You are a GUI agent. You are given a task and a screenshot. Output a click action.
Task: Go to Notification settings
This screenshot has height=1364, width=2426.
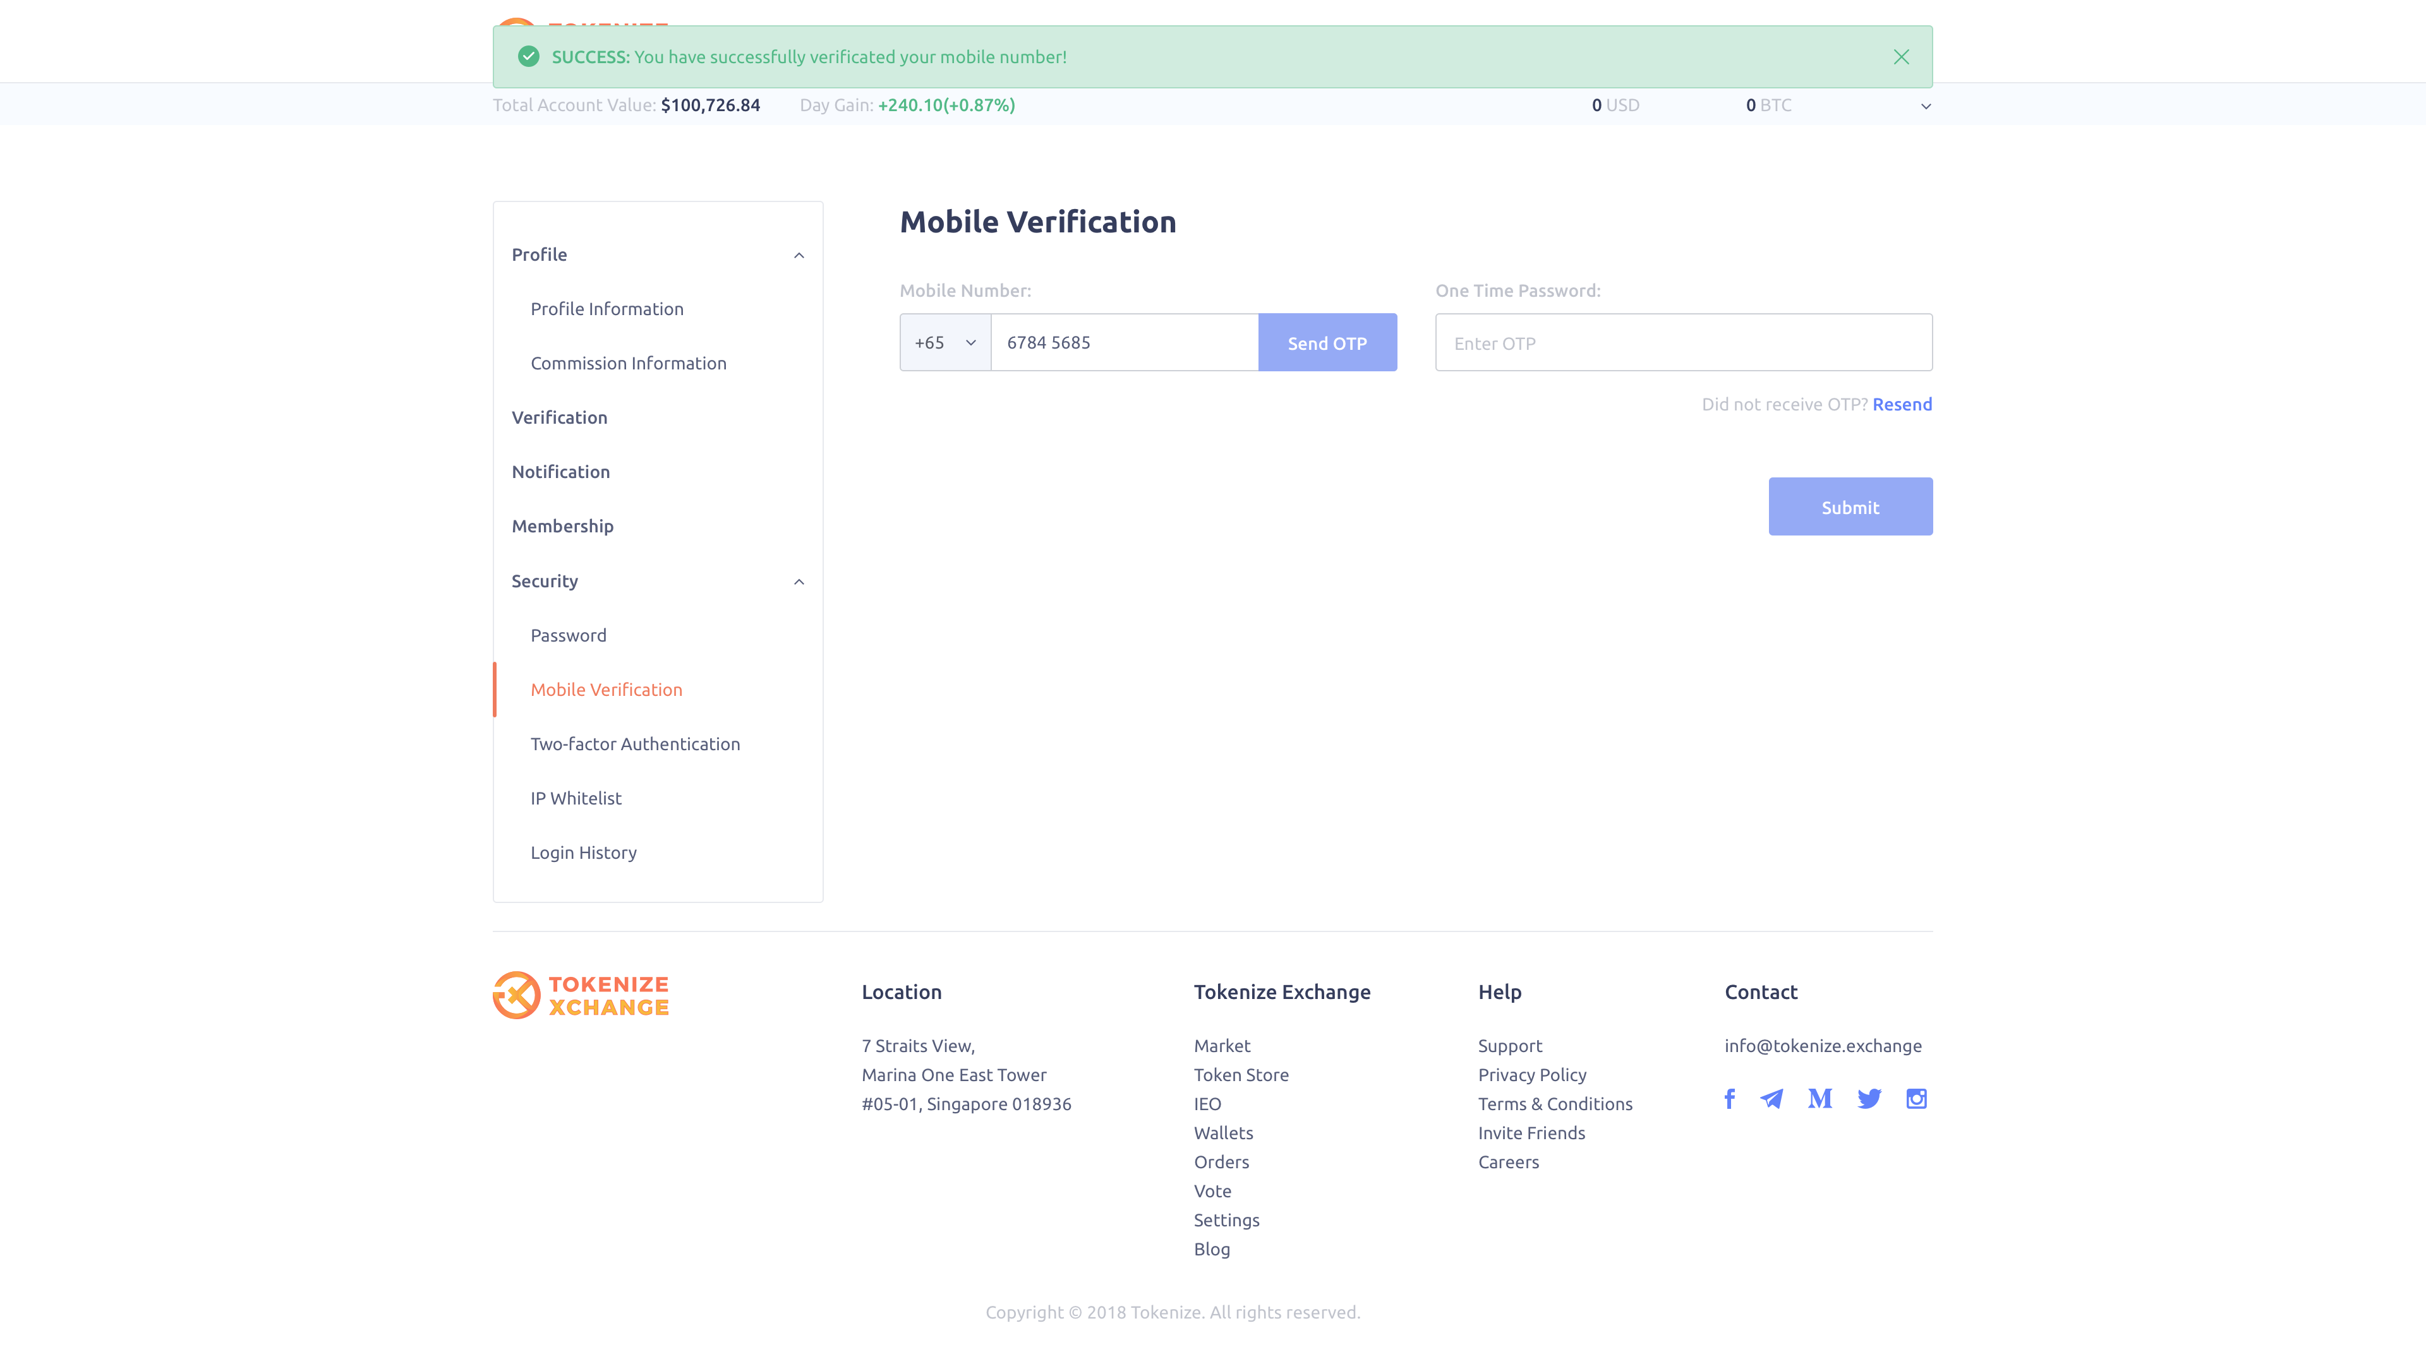click(560, 472)
